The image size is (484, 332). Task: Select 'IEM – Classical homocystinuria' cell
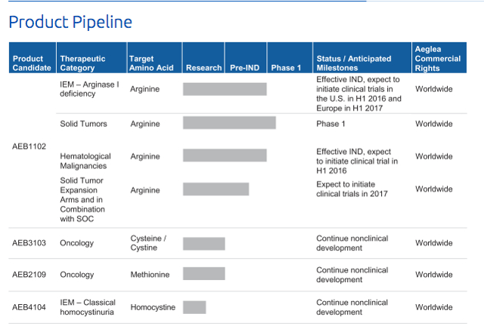click(x=88, y=307)
